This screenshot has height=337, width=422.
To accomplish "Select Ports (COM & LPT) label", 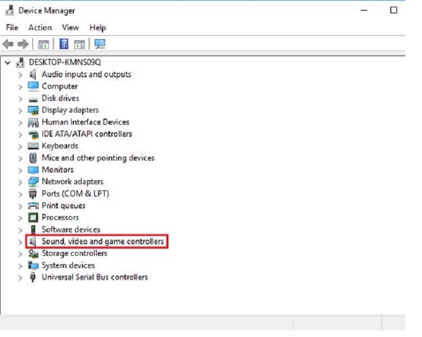I will pyautogui.click(x=75, y=194).
